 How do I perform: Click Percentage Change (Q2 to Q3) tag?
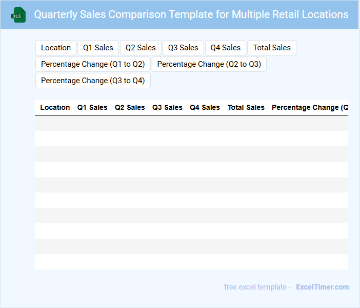point(209,64)
